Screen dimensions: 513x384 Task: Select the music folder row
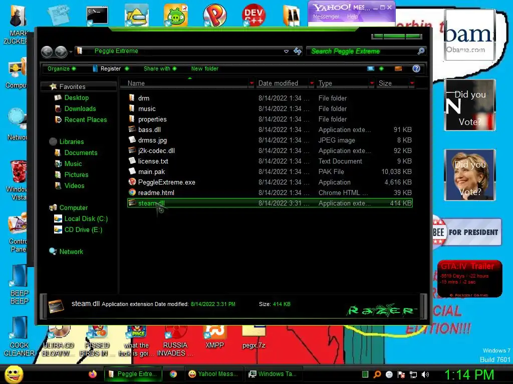click(x=270, y=108)
